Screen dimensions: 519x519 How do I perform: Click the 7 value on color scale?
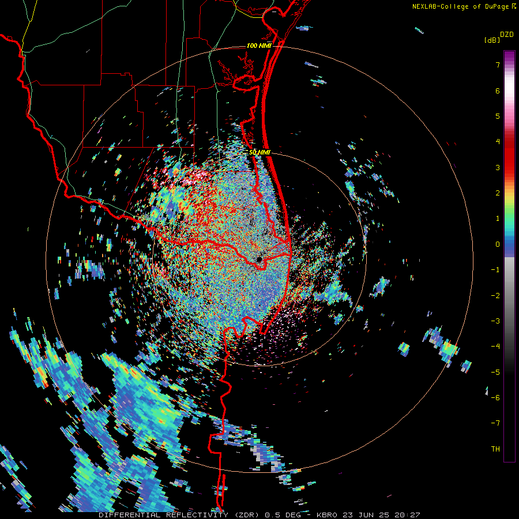pos(498,65)
